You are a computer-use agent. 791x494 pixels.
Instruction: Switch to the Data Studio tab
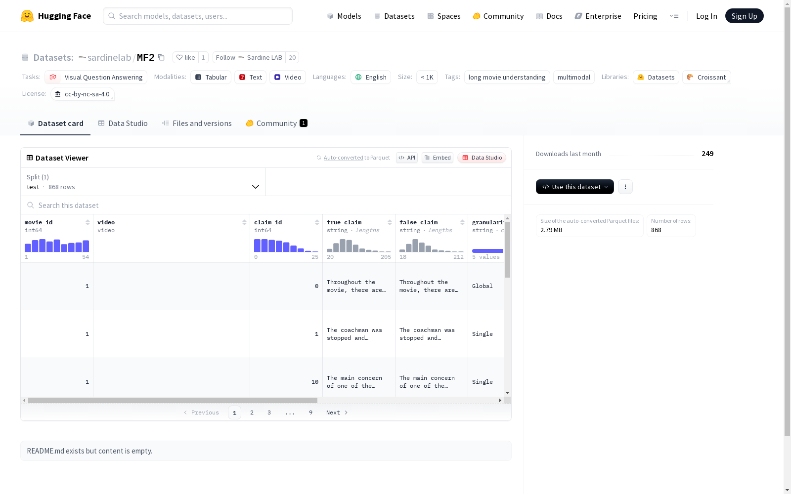point(123,123)
